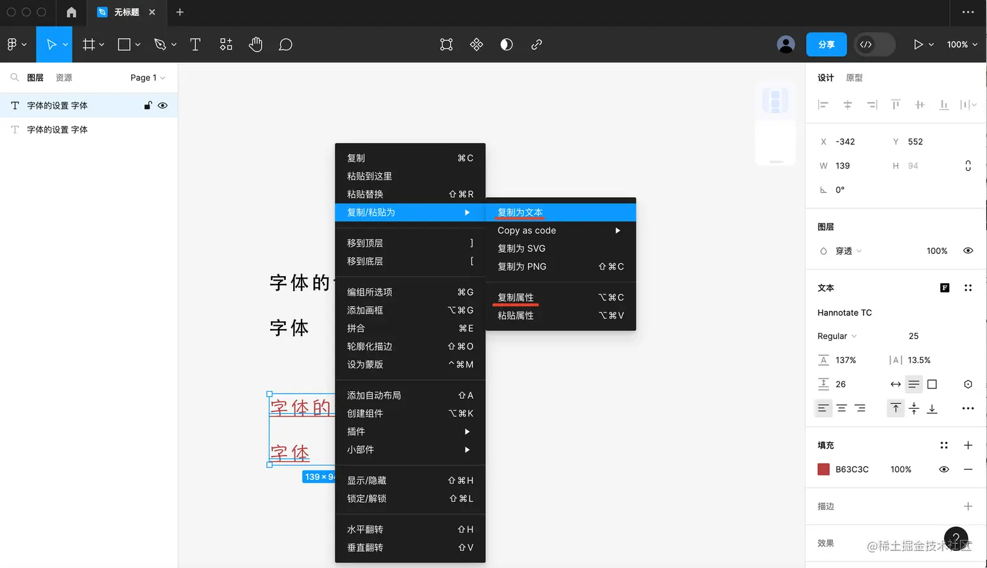Viewport: 987px width, 568px height.
Task: Select the Comment tool
Action: click(285, 44)
